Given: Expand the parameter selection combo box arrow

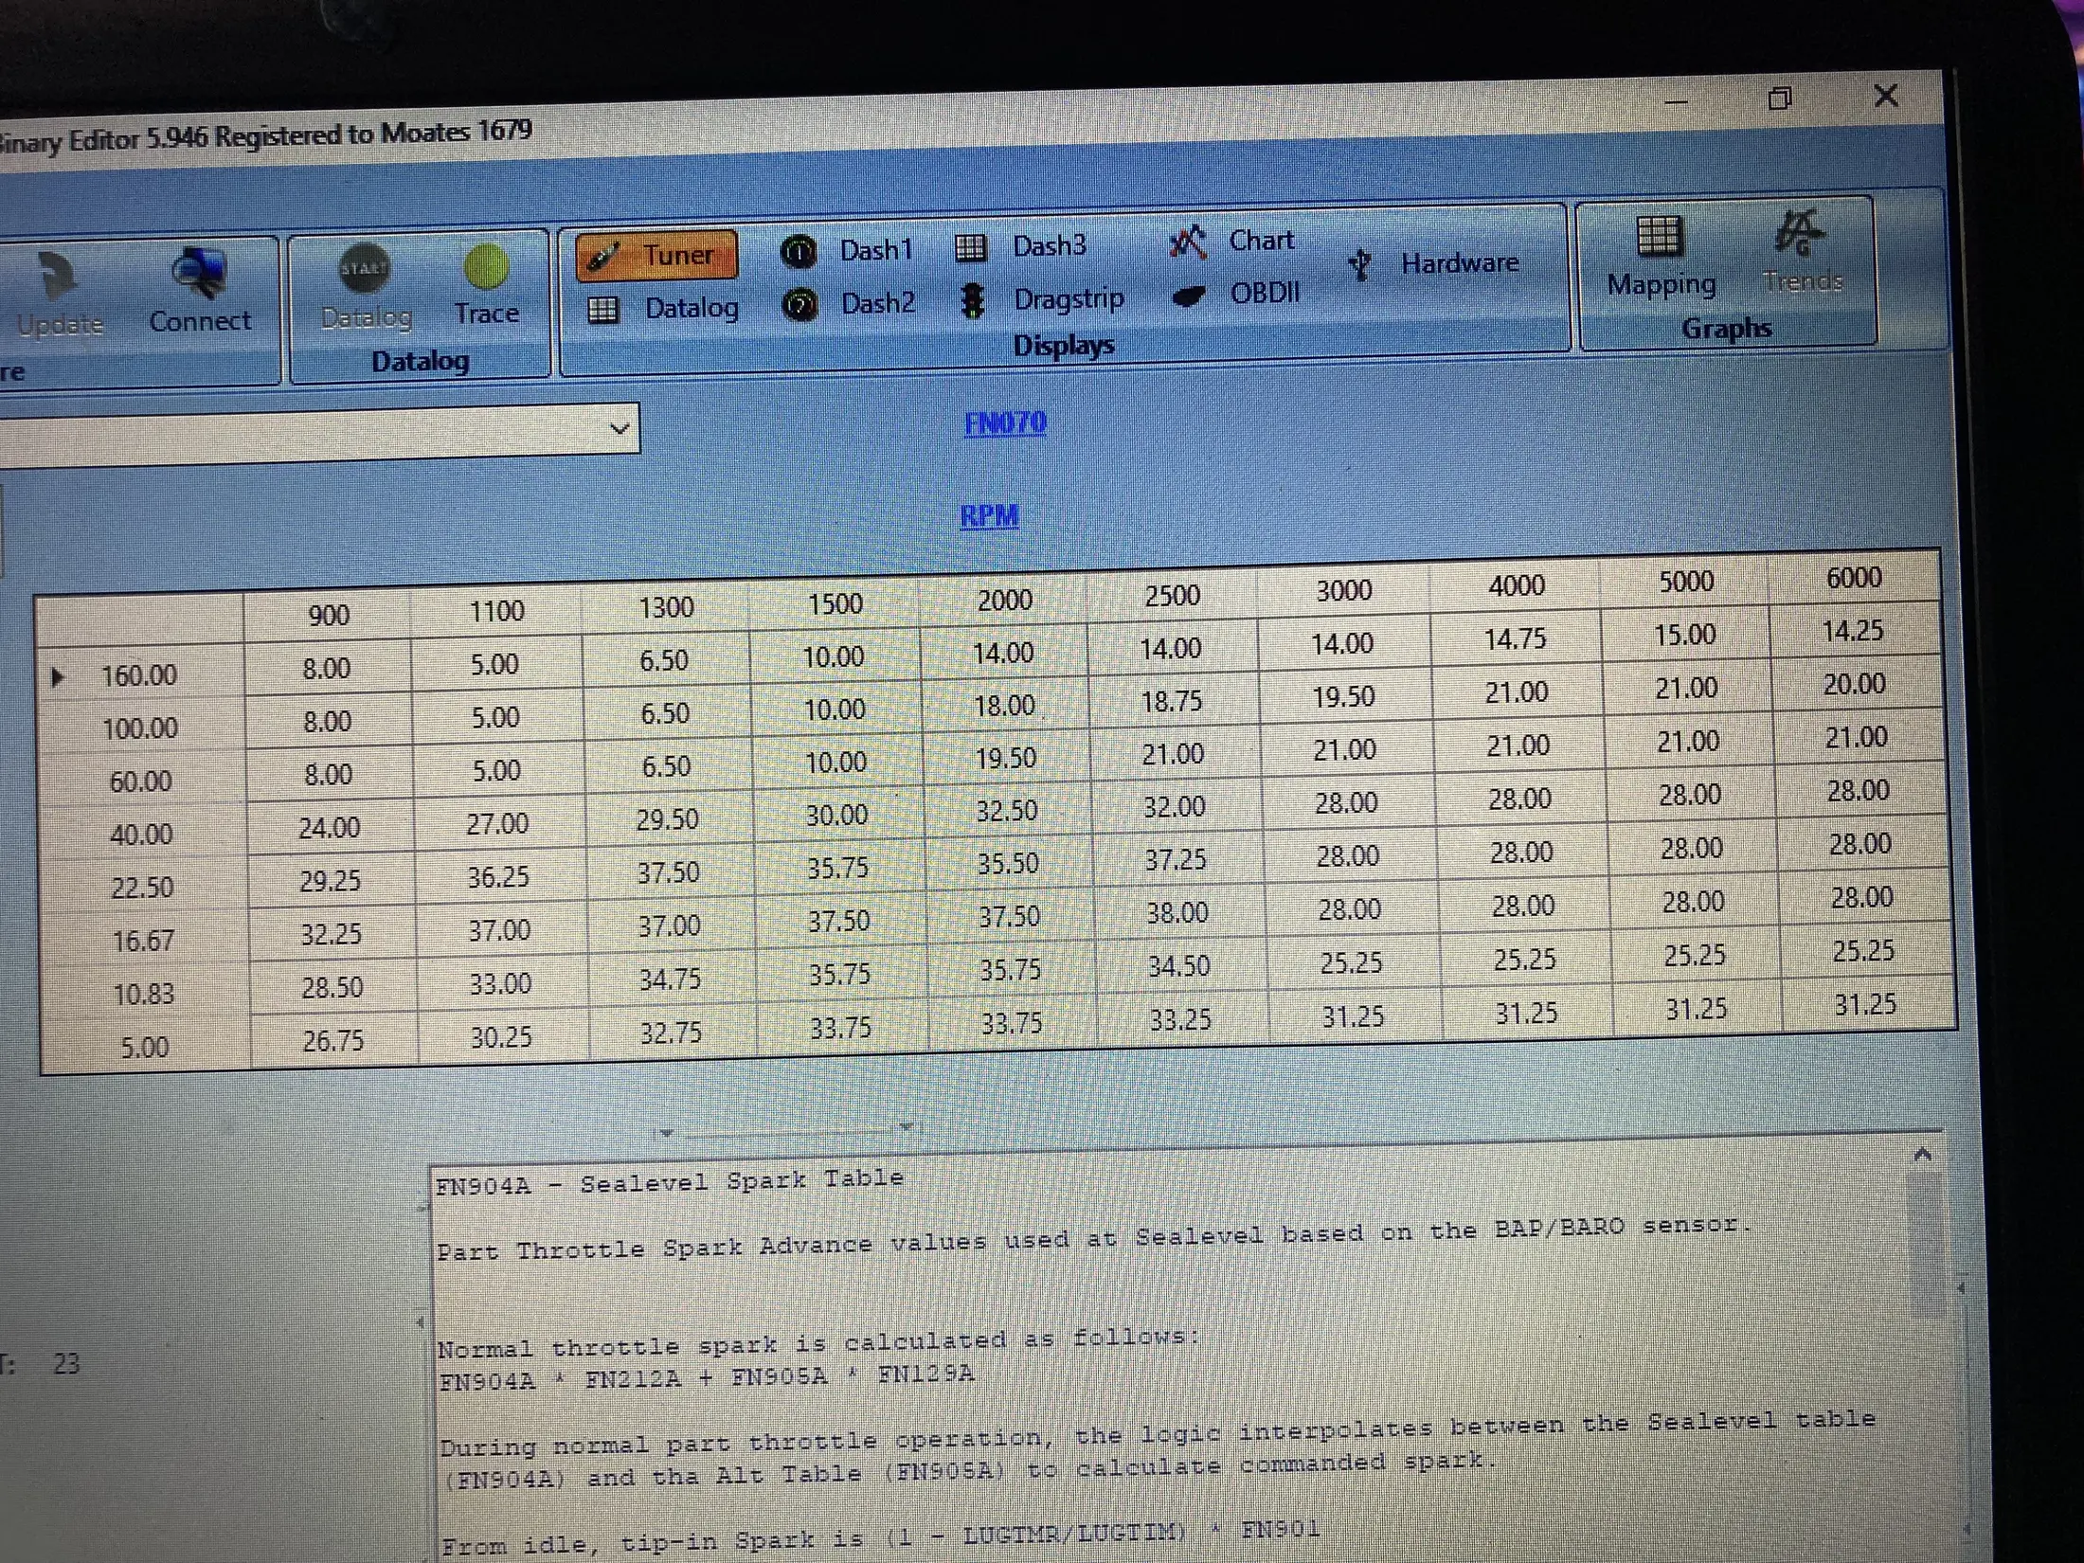Looking at the screenshot, I should 620,428.
